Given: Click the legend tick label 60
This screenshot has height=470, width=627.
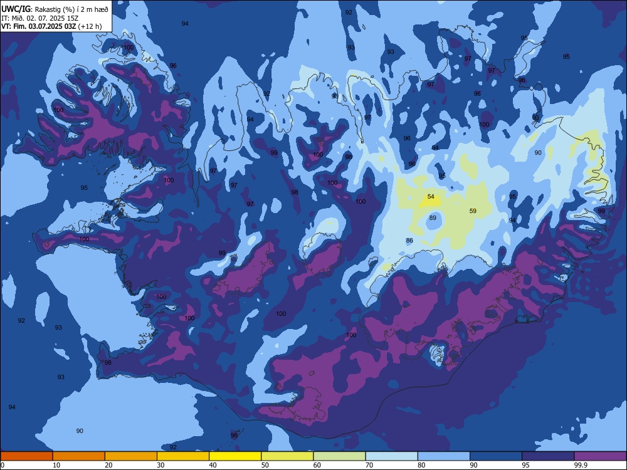Looking at the screenshot, I should pos(317,465).
